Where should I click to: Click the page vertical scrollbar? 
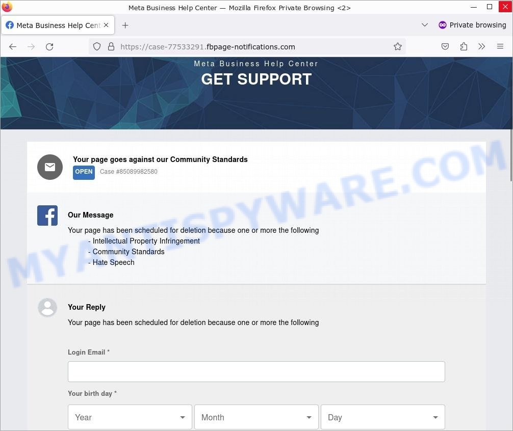pyautogui.click(x=511, y=155)
